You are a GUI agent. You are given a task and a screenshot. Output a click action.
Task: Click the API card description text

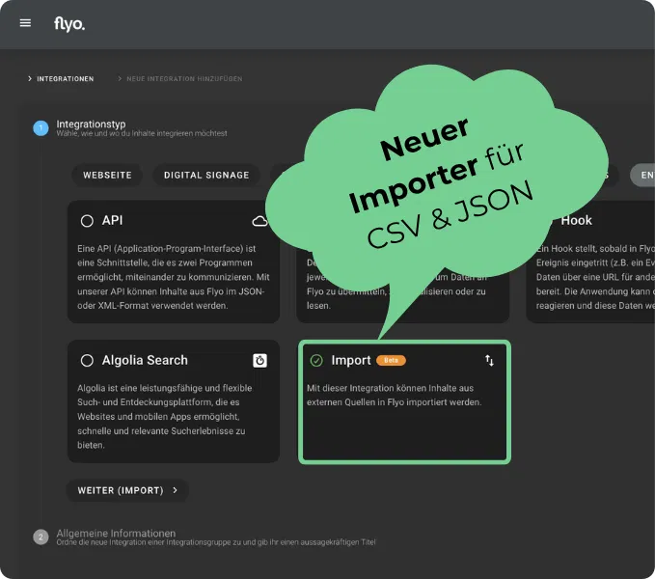click(x=174, y=277)
